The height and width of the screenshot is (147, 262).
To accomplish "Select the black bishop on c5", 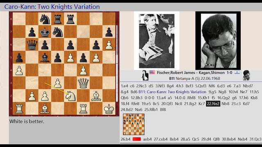I will [x=45, y=58].
